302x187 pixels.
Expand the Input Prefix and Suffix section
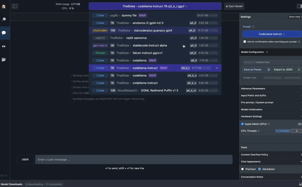point(270,95)
